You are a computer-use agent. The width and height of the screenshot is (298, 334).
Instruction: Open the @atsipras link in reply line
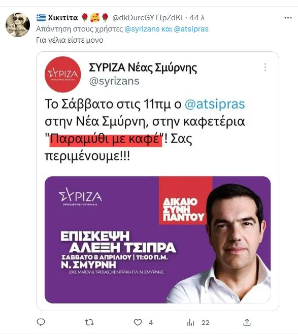(x=191, y=29)
